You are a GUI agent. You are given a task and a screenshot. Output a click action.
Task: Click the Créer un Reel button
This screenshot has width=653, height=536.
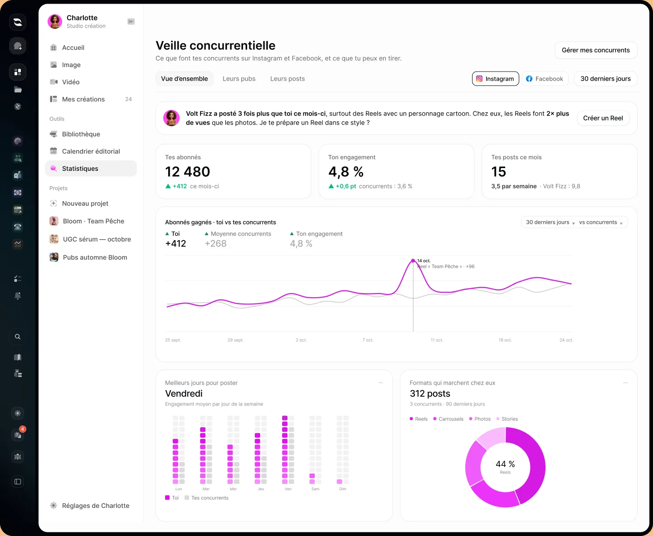(603, 118)
